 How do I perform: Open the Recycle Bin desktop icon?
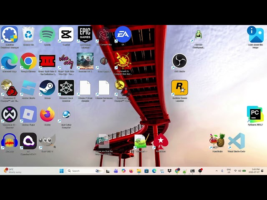[x=28, y=35]
